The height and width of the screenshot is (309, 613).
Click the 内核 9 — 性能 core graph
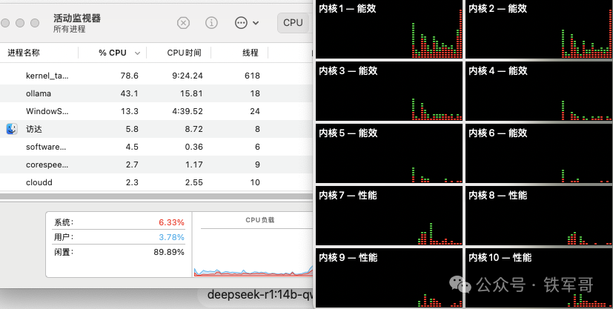(389, 278)
